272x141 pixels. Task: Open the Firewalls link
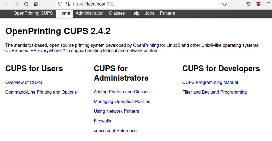click(x=102, y=121)
